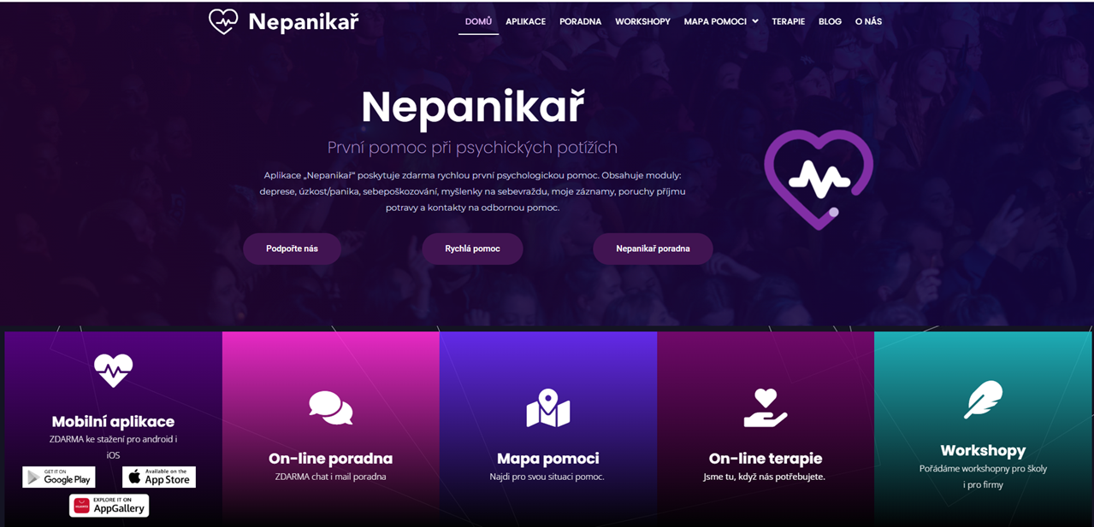
Task: Click the Podpořte nás button
Action: pyautogui.click(x=293, y=249)
